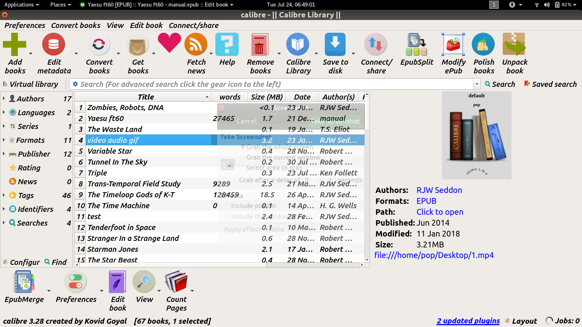This screenshot has height=327, width=582.
Task: Click the EPUB format link
Action: coord(426,201)
